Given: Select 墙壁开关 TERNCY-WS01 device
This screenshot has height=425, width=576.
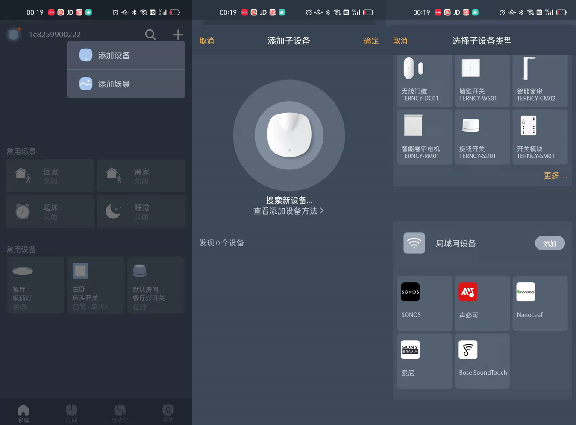Looking at the screenshot, I should click(482, 80).
